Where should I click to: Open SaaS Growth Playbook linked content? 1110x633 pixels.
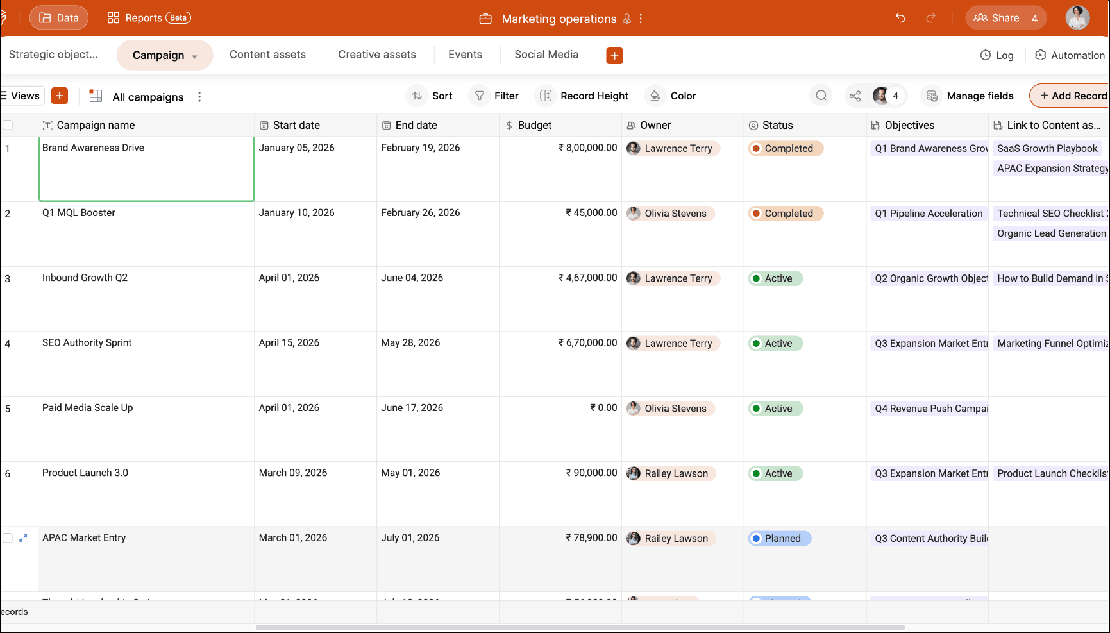click(x=1047, y=148)
